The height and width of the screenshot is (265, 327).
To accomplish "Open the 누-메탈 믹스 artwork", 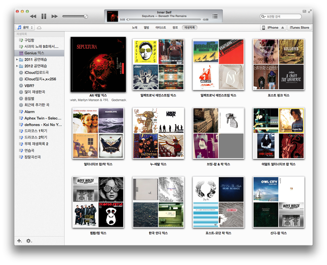I will [x=158, y=133].
